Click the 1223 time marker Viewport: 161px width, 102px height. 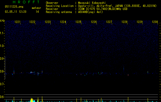[x=48, y=22]
